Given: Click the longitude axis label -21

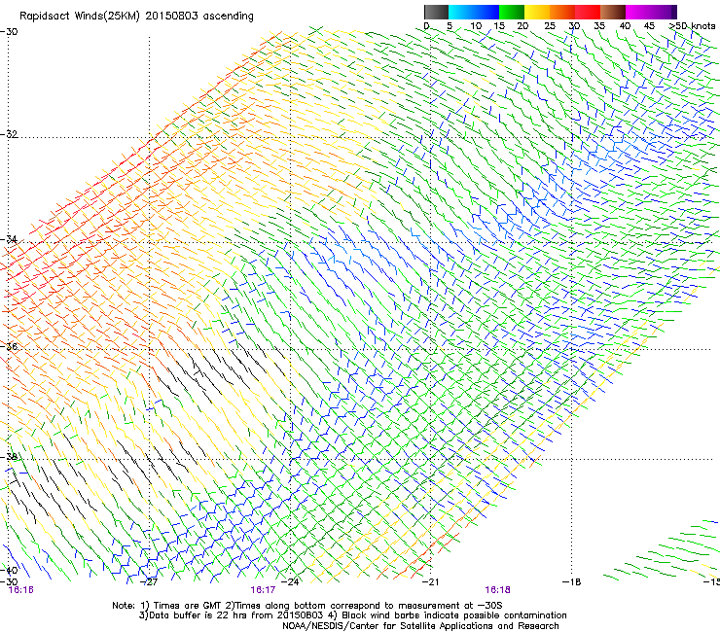Looking at the screenshot, I should click(x=430, y=582).
